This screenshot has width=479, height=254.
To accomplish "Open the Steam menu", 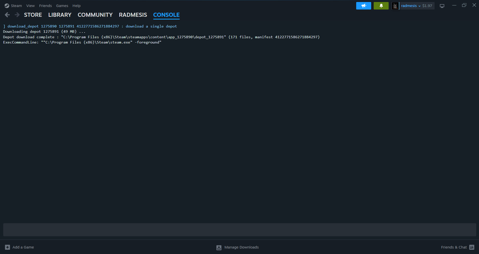I will 16,6.
